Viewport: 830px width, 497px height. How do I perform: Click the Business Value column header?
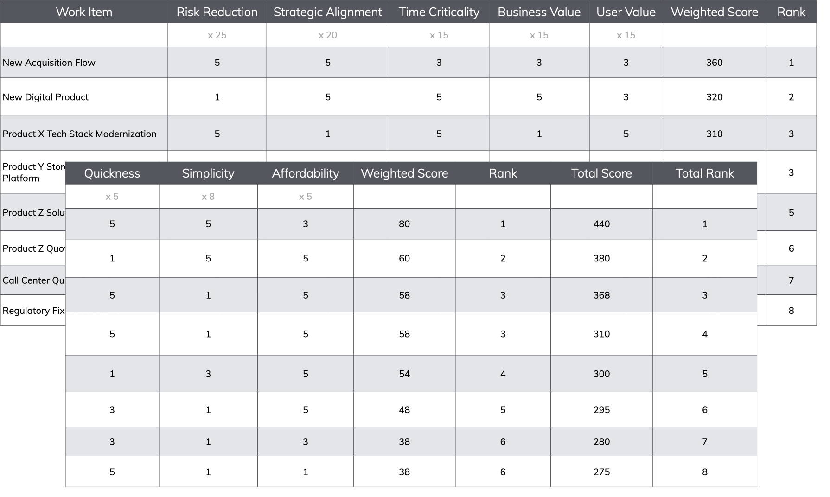tap(539, 12)
